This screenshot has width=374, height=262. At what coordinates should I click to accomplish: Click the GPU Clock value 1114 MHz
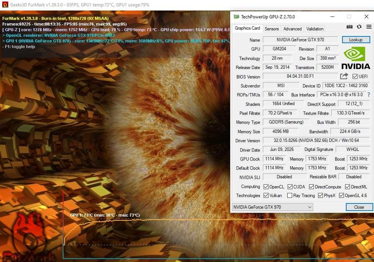coord(274,158)
